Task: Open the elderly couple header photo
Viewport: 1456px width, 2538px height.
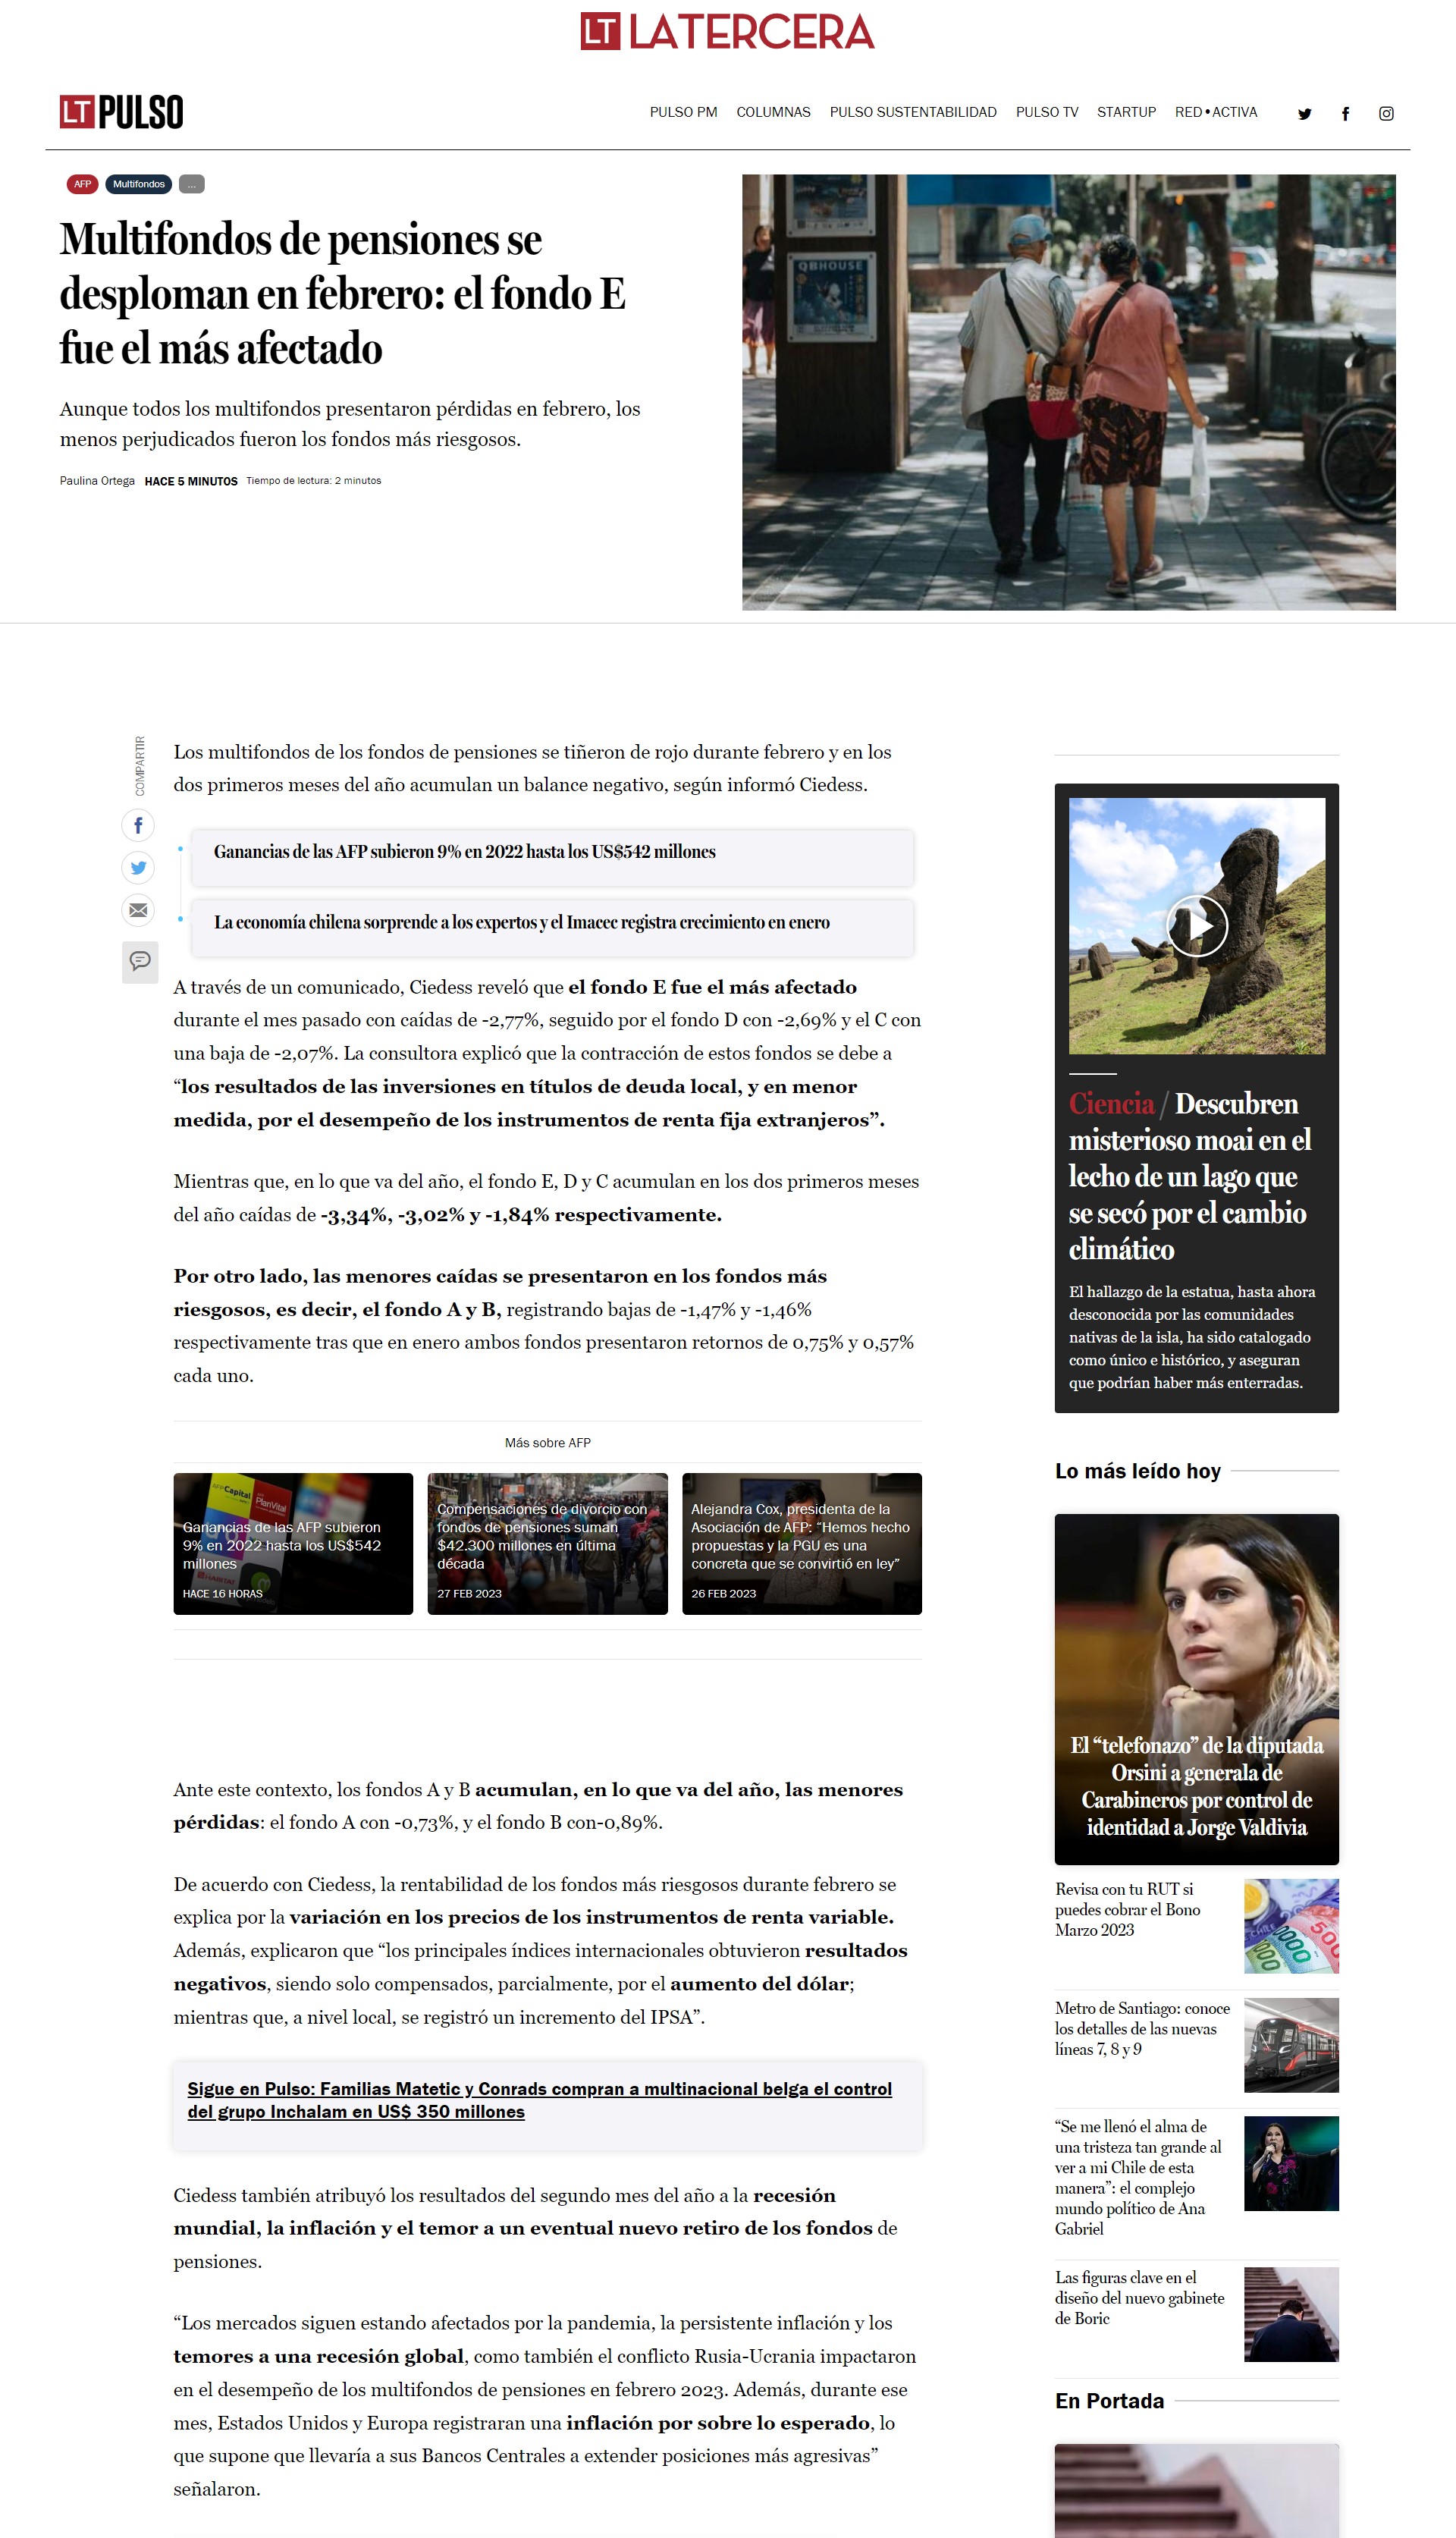Action: click(1068, 392)
